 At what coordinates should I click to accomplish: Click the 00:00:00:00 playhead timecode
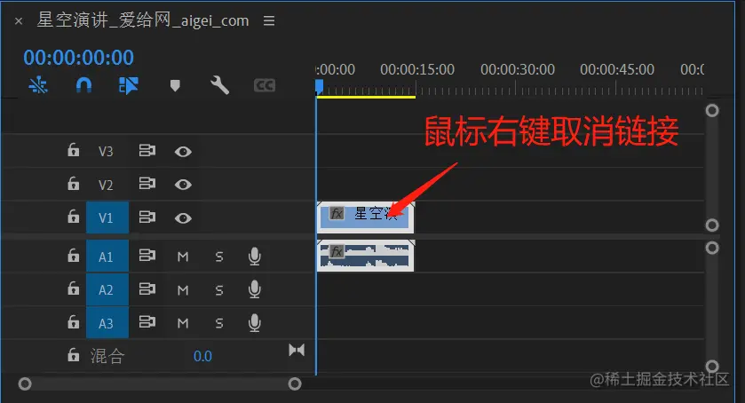[78, 58]
